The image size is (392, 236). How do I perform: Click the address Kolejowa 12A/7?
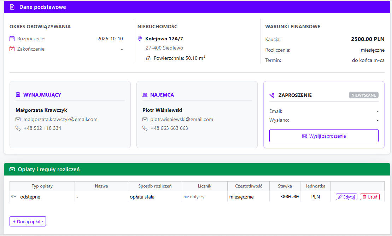(164, 39)
